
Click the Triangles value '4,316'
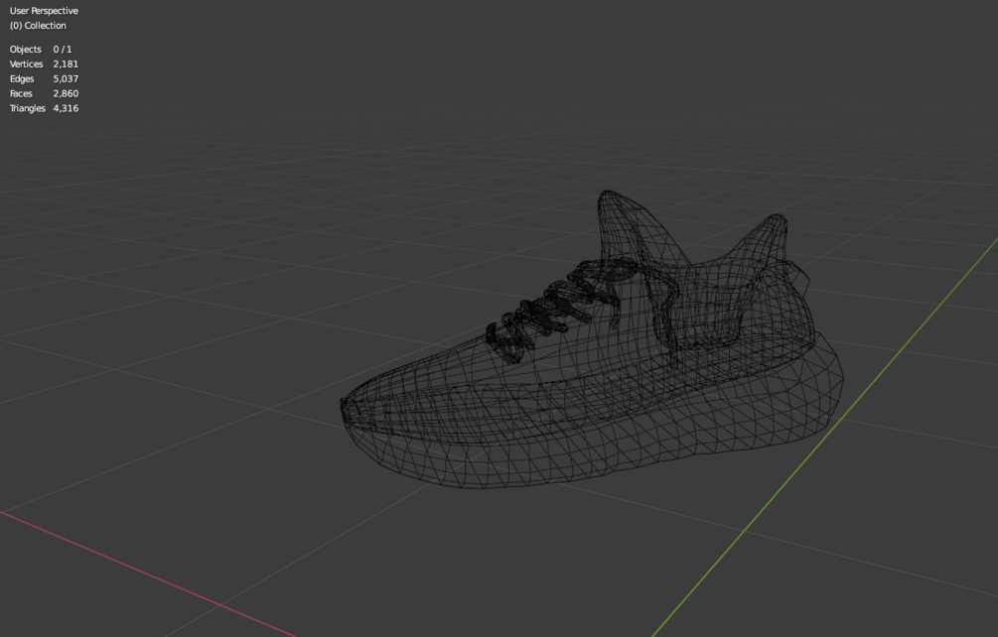pos(66,108)
